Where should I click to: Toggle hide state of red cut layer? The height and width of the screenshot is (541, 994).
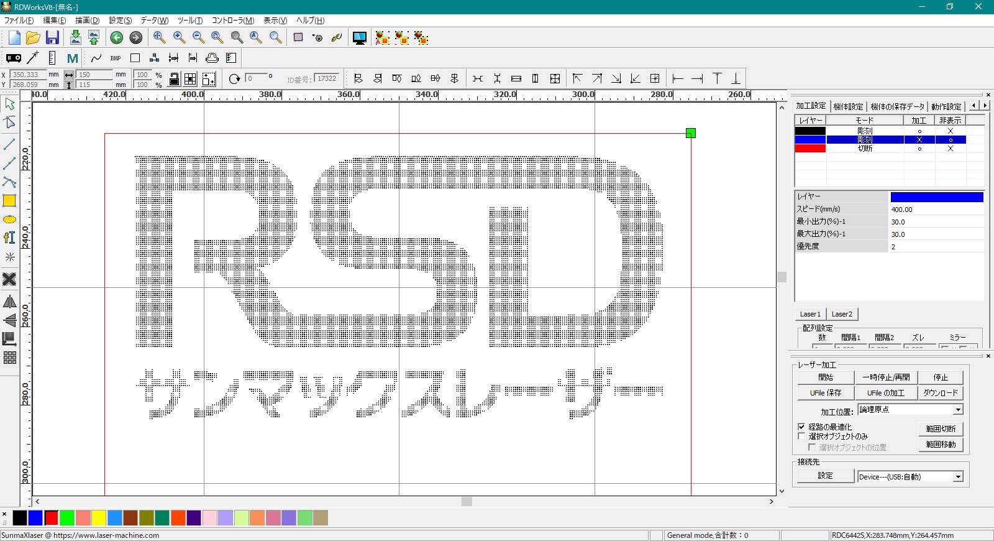click(x=950, y=149)
